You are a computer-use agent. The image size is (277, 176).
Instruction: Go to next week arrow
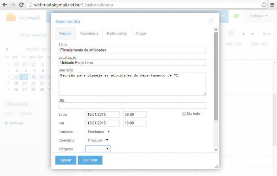[253, 34]
